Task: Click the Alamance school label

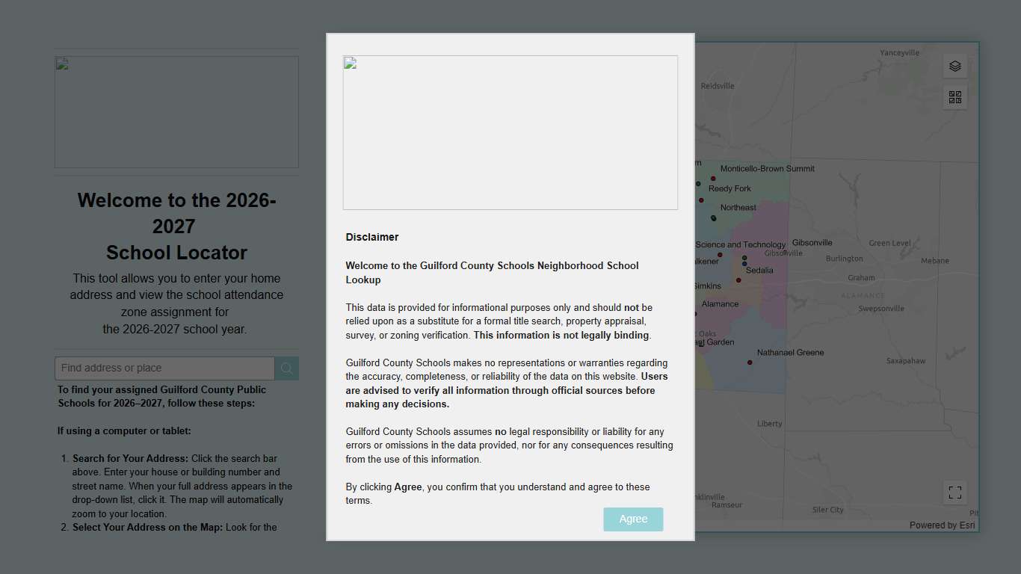Action: tap(720, 304)
